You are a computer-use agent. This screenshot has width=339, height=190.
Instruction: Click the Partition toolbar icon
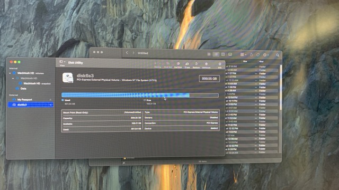(178, 64)
